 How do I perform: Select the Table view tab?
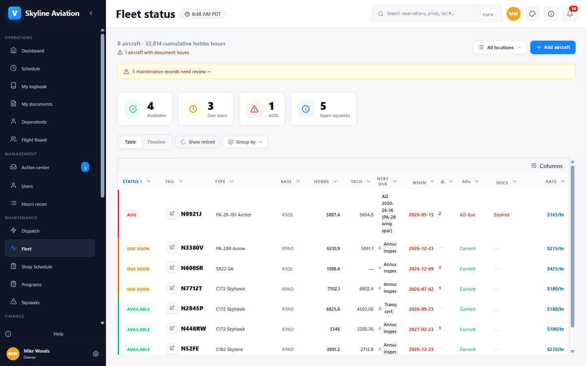click(x=130, y=142)
